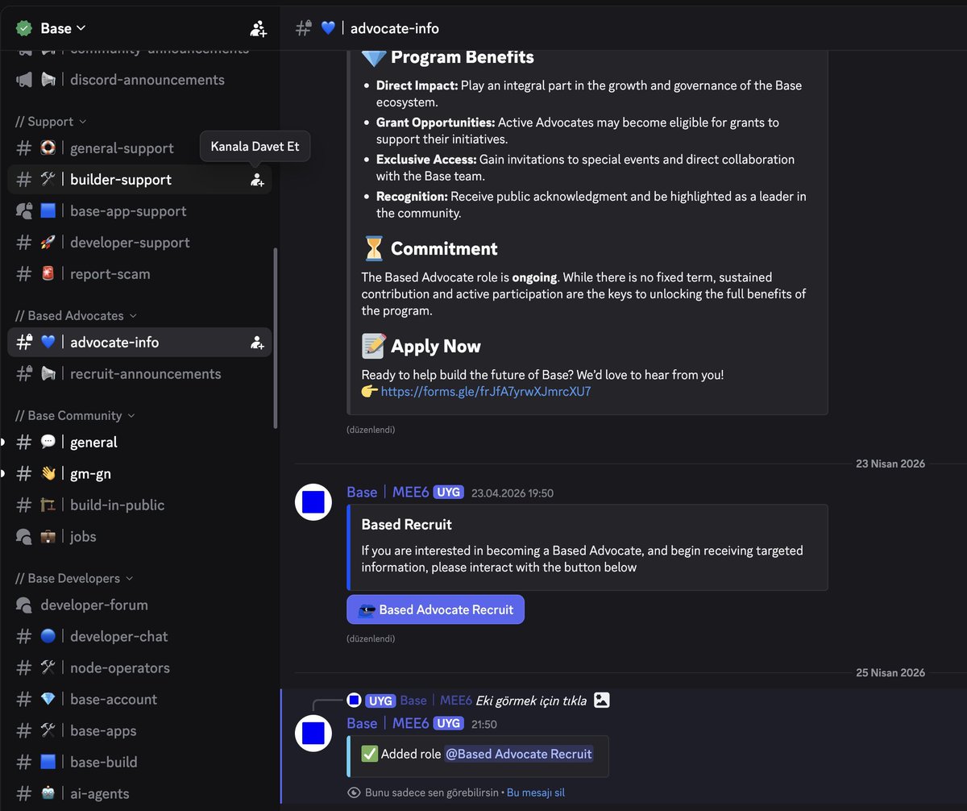Open the forms.gle application link
The height and width of the screenshot is (811, 967).
(486, 392)
